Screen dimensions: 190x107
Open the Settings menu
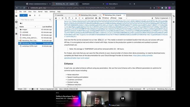point(52,12)
